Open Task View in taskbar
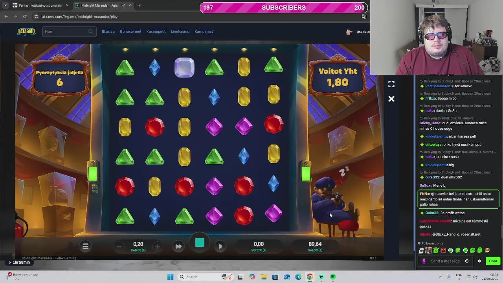This screenshot has width=503, height=283. [x=240, y=277]
